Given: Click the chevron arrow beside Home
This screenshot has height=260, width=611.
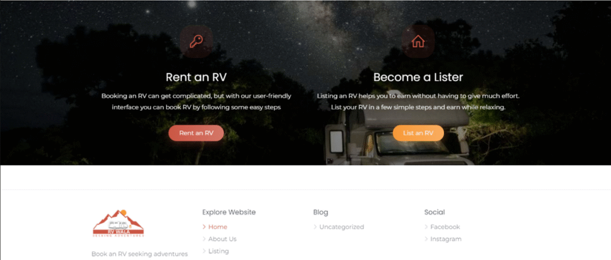Looking at the screenshot, I should [204, 227].
